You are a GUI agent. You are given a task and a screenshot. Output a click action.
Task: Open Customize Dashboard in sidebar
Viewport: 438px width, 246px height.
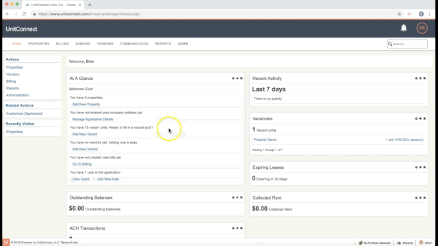[24, 113]
